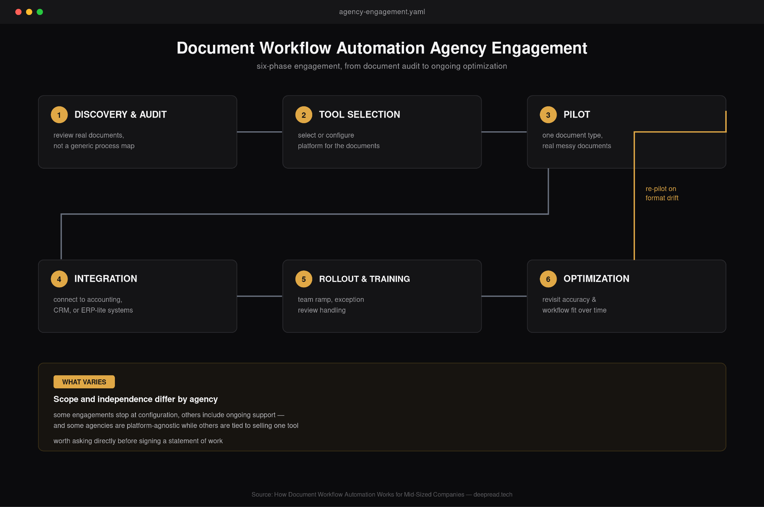
Task: Select the ROLLOUT & TRAINING heading
Action: click(364, 279)
